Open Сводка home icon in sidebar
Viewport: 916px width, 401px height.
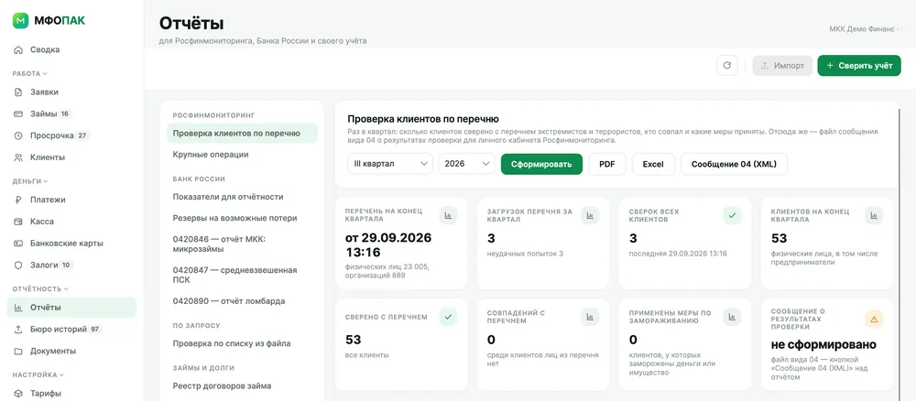(18, 49)
